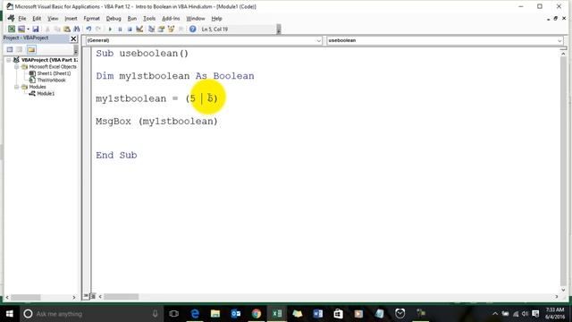This screenshot has width=572, height=322.
Task: Select ThisWorkbook in project tree
Action: (x=51, y=80)
